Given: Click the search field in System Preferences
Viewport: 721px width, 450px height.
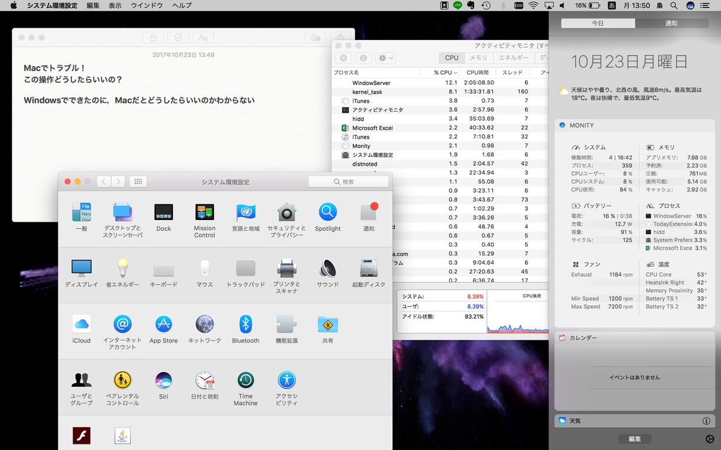Looking at the screenshot, I should coord(349,182).
